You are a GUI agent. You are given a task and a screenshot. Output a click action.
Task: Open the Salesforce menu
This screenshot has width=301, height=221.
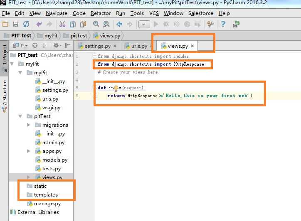click(201, 13)
